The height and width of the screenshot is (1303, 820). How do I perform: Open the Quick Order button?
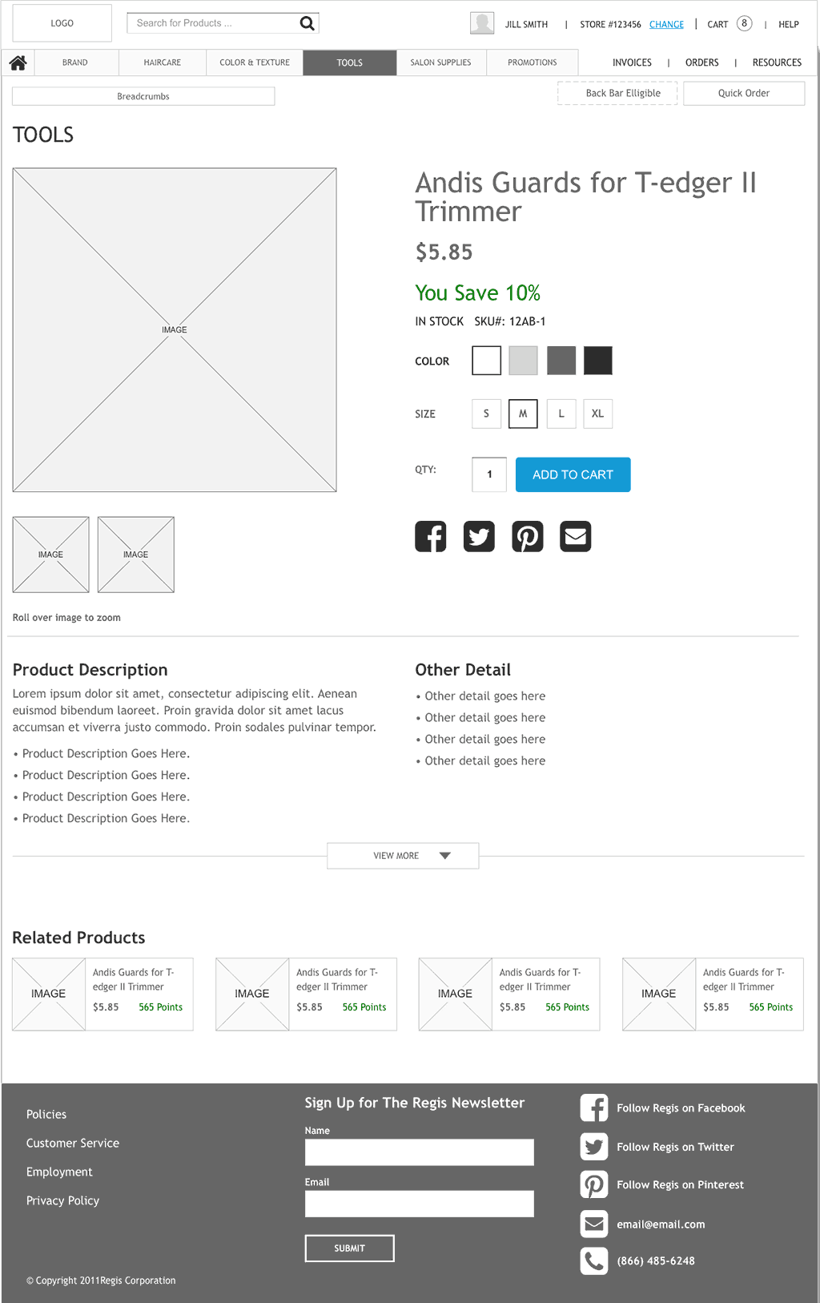click(743, 93)
